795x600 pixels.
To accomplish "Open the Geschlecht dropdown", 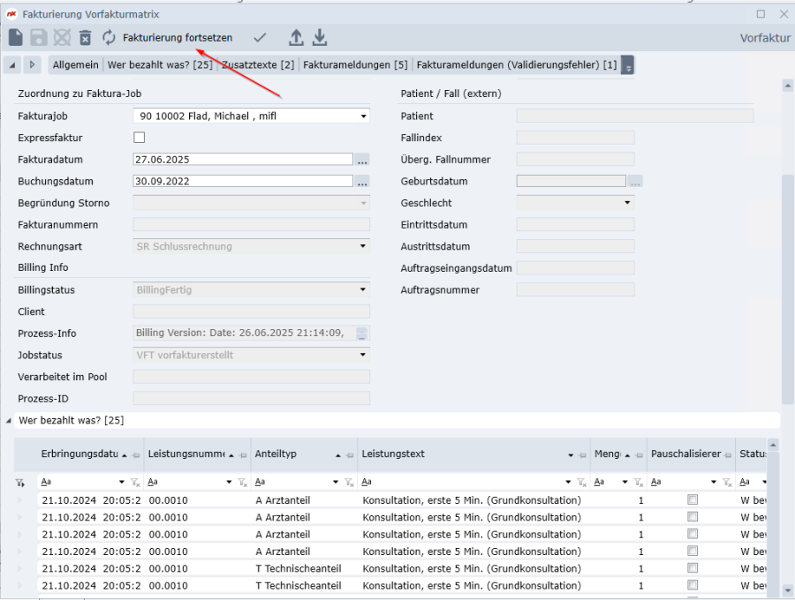I will [627, 203].
